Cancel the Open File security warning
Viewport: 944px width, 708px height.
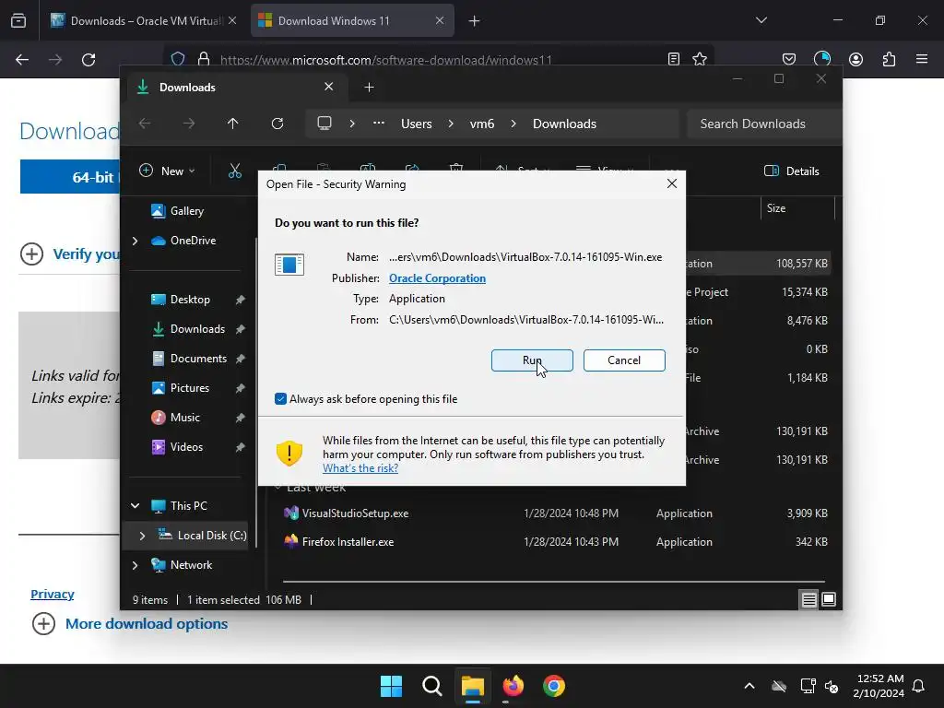click(624, 360)
